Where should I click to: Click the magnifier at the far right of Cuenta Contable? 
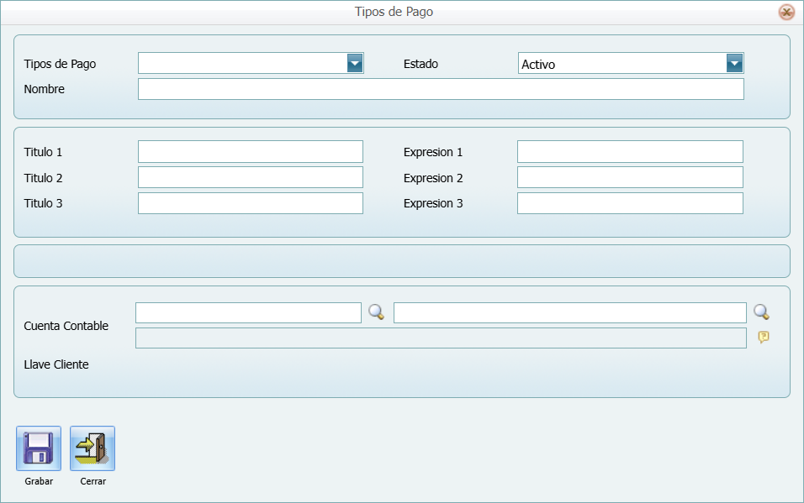pos(761,312)
